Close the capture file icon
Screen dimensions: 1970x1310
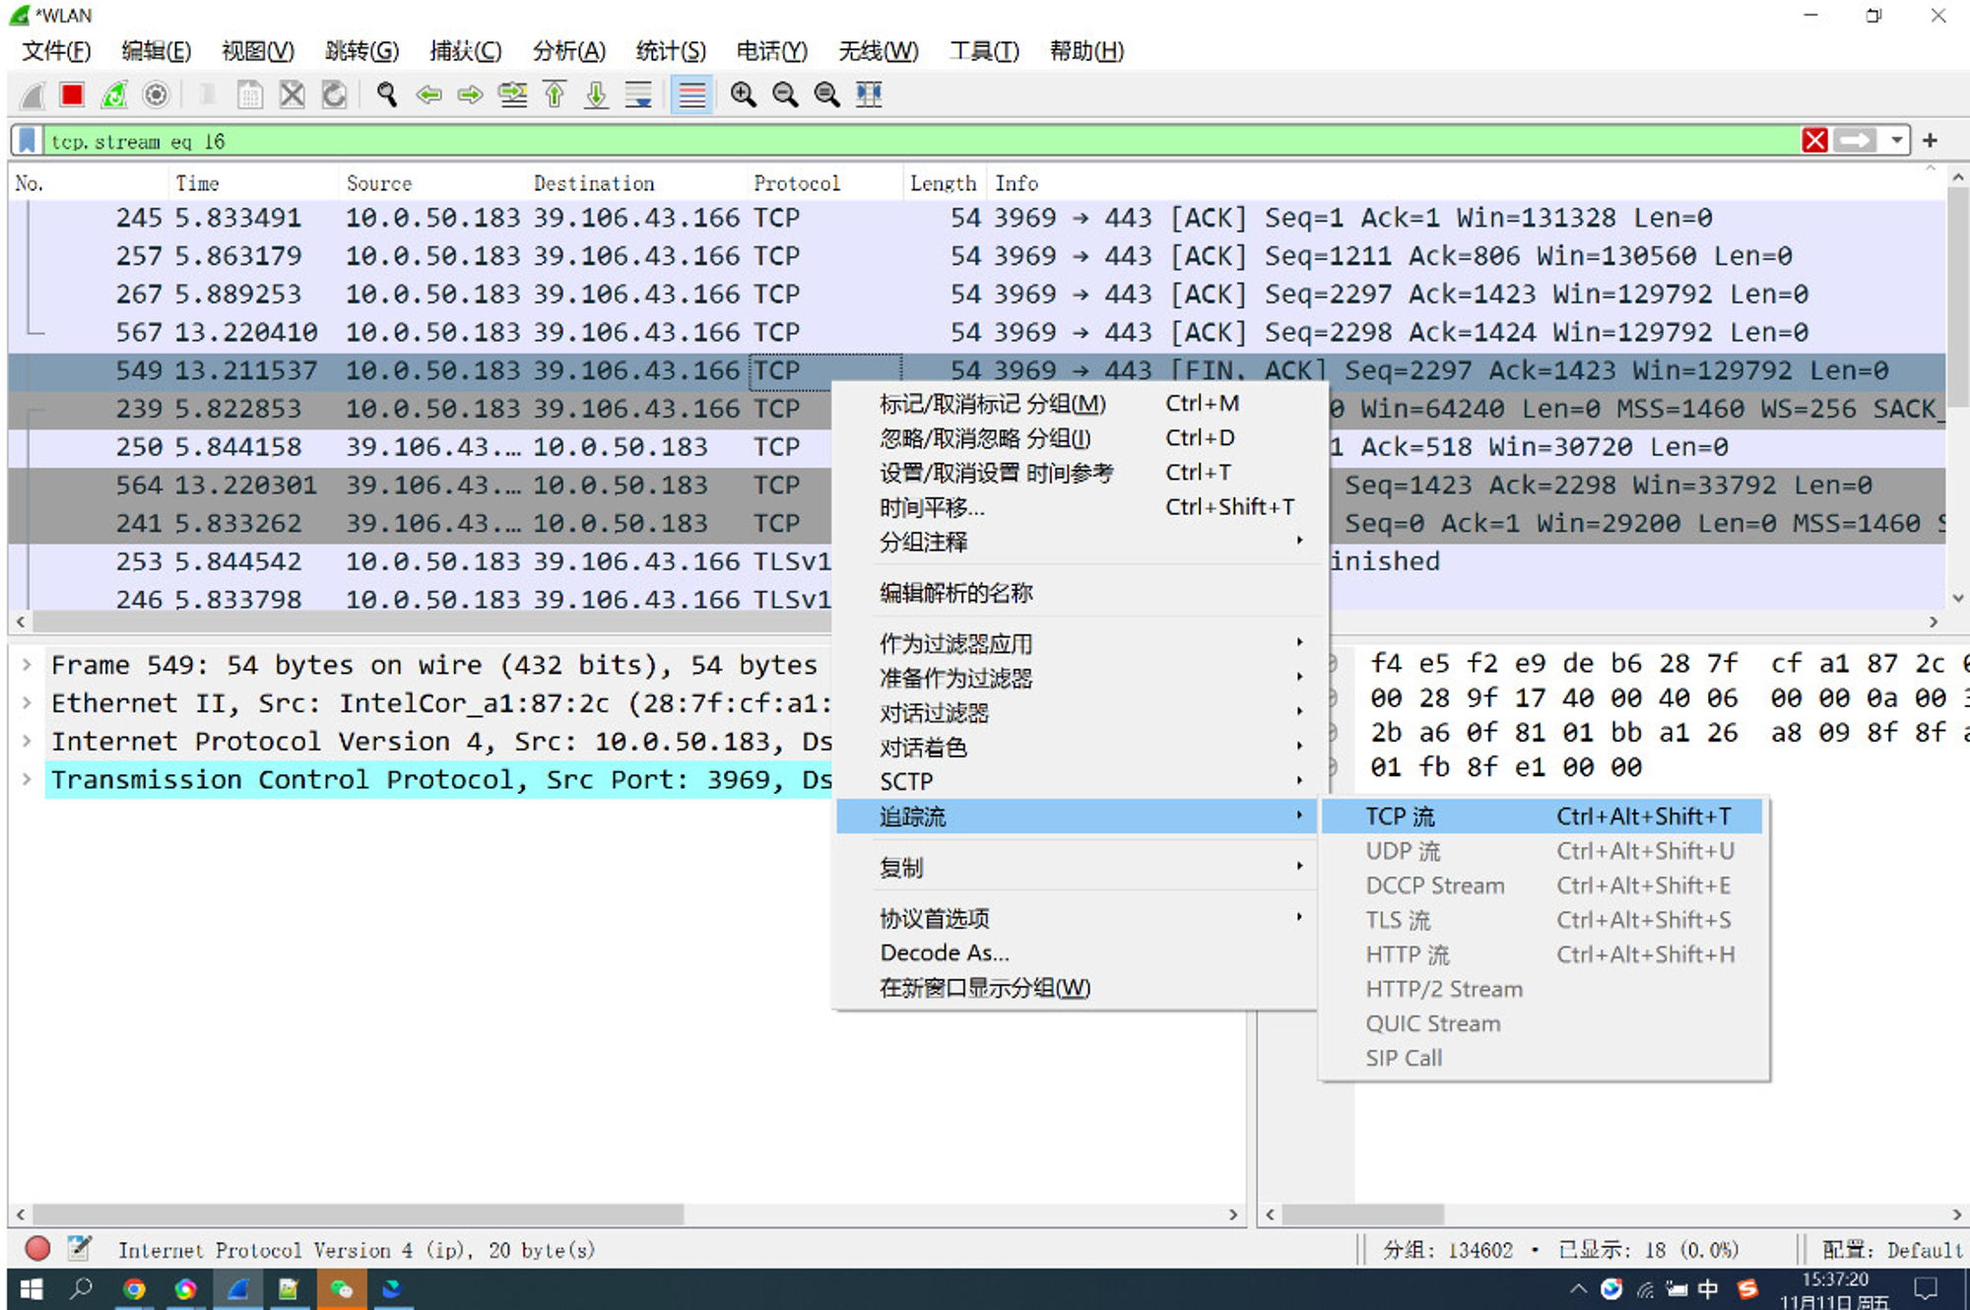pos(292,95)
